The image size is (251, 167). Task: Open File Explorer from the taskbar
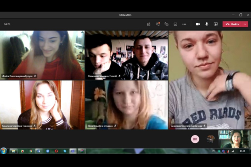tap(13, 151)
